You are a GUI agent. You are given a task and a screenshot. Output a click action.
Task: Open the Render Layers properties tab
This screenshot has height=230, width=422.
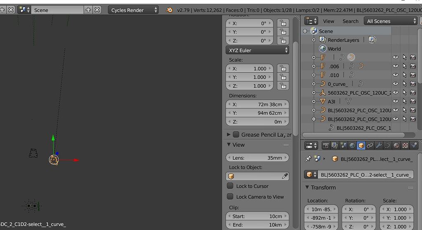[335, 146]
